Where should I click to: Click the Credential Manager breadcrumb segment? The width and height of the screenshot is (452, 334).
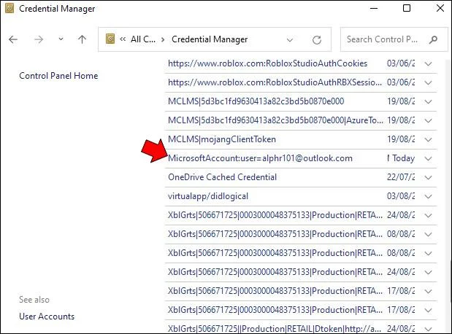(x=210, y=39)
